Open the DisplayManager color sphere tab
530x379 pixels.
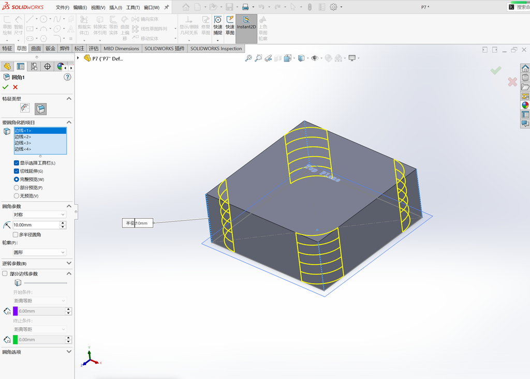[60, 67]
